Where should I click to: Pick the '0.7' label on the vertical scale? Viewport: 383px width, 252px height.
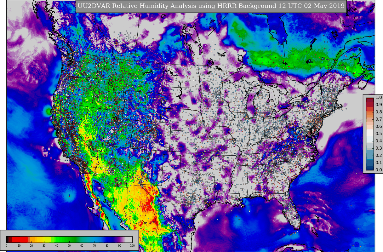coord(379,119)
